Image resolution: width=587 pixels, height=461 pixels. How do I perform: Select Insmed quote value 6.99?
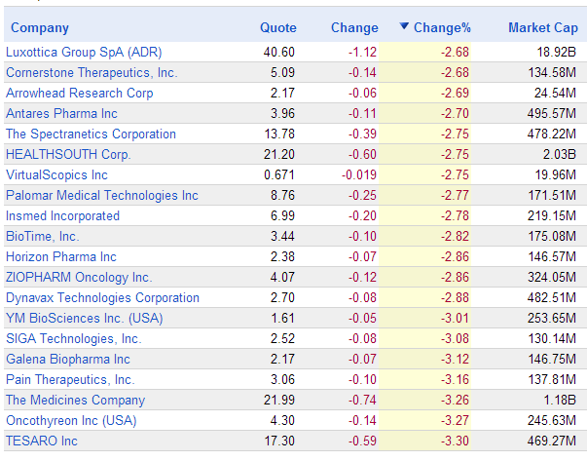pyautogui.click(x=282, y=216)
